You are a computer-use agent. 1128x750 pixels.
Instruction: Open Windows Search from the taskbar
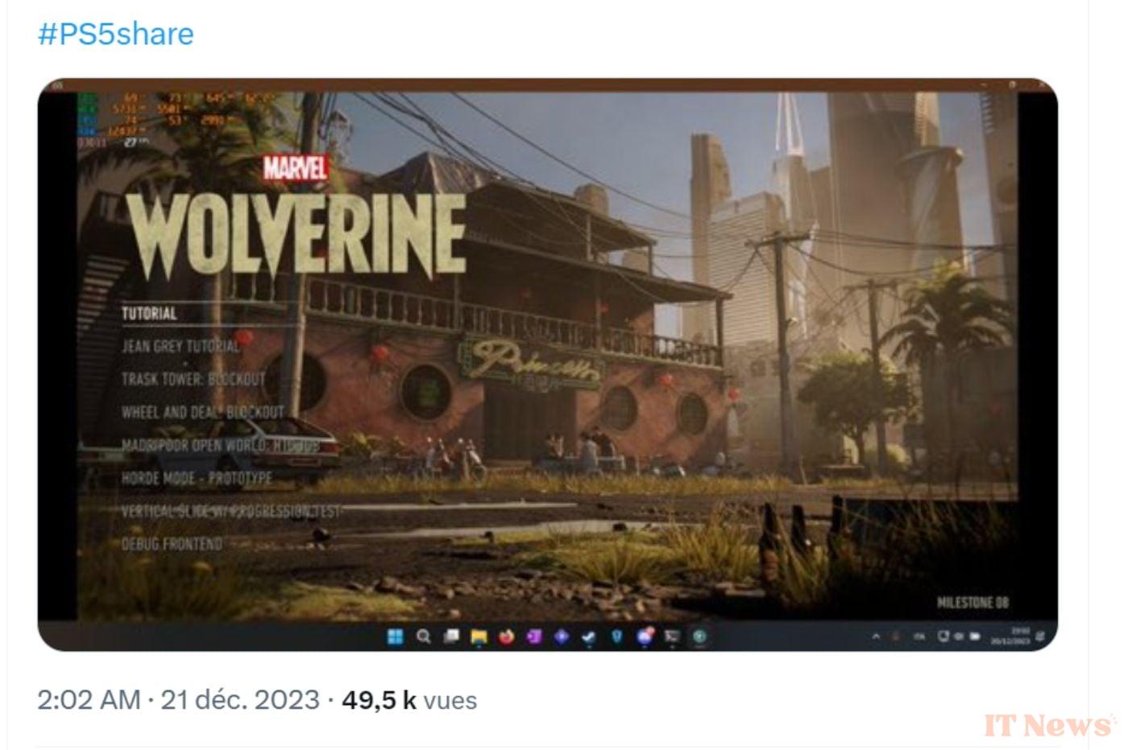point(422,638)
